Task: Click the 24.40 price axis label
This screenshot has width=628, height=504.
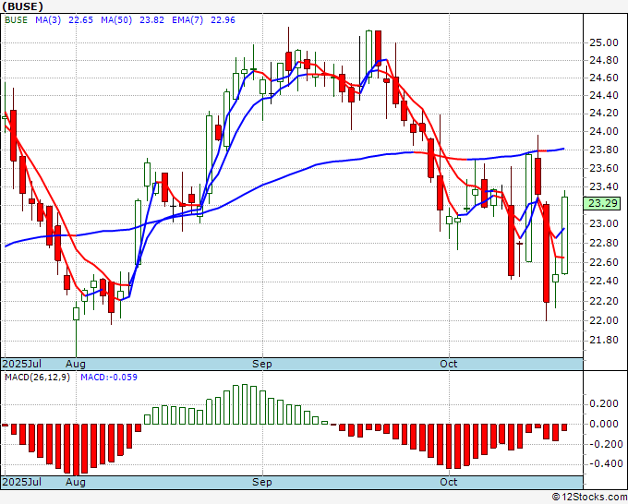Action: coord(604,96)
